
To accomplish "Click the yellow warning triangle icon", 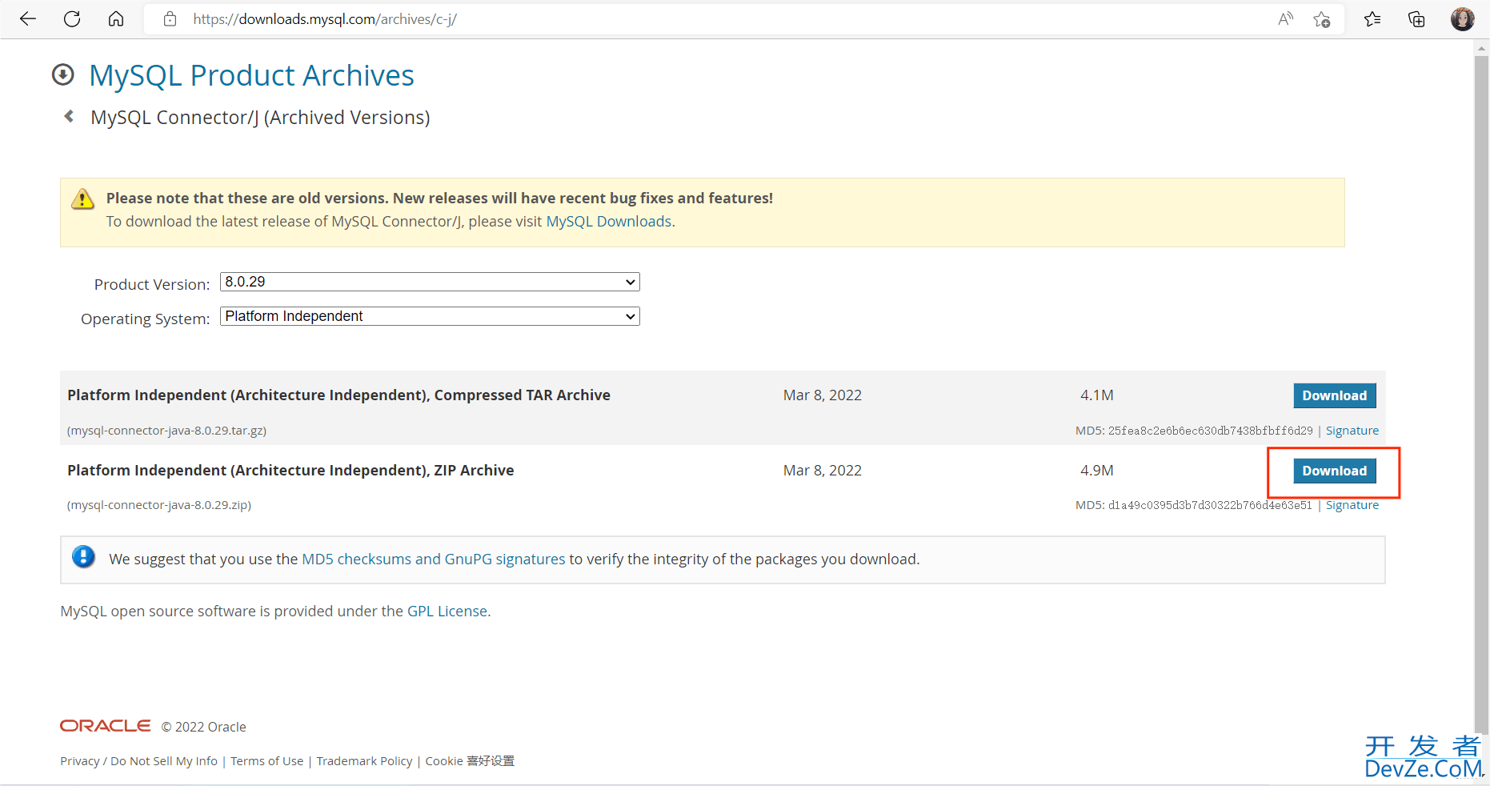I will point(82,199).
